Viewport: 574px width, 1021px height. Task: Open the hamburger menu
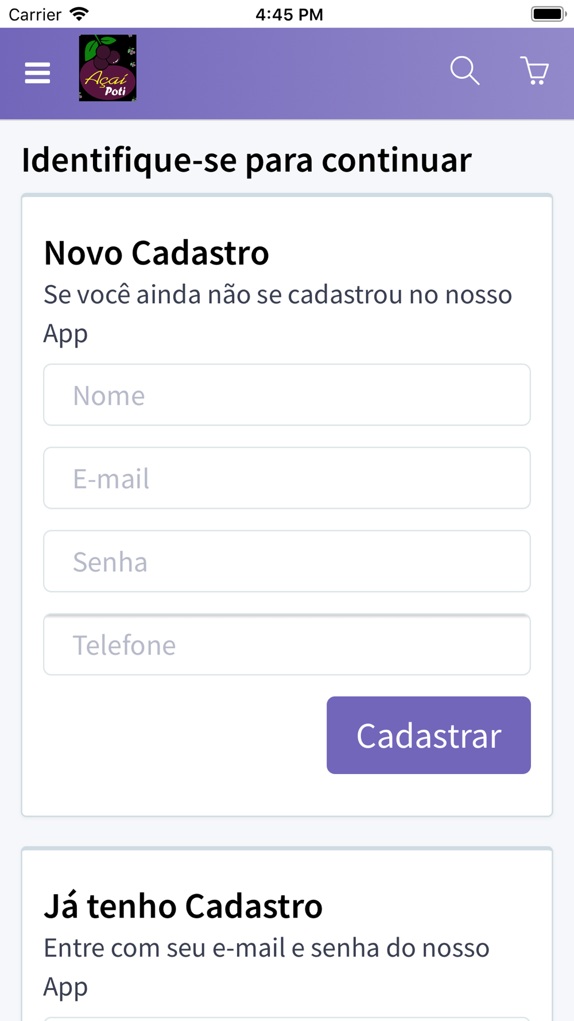37,73
